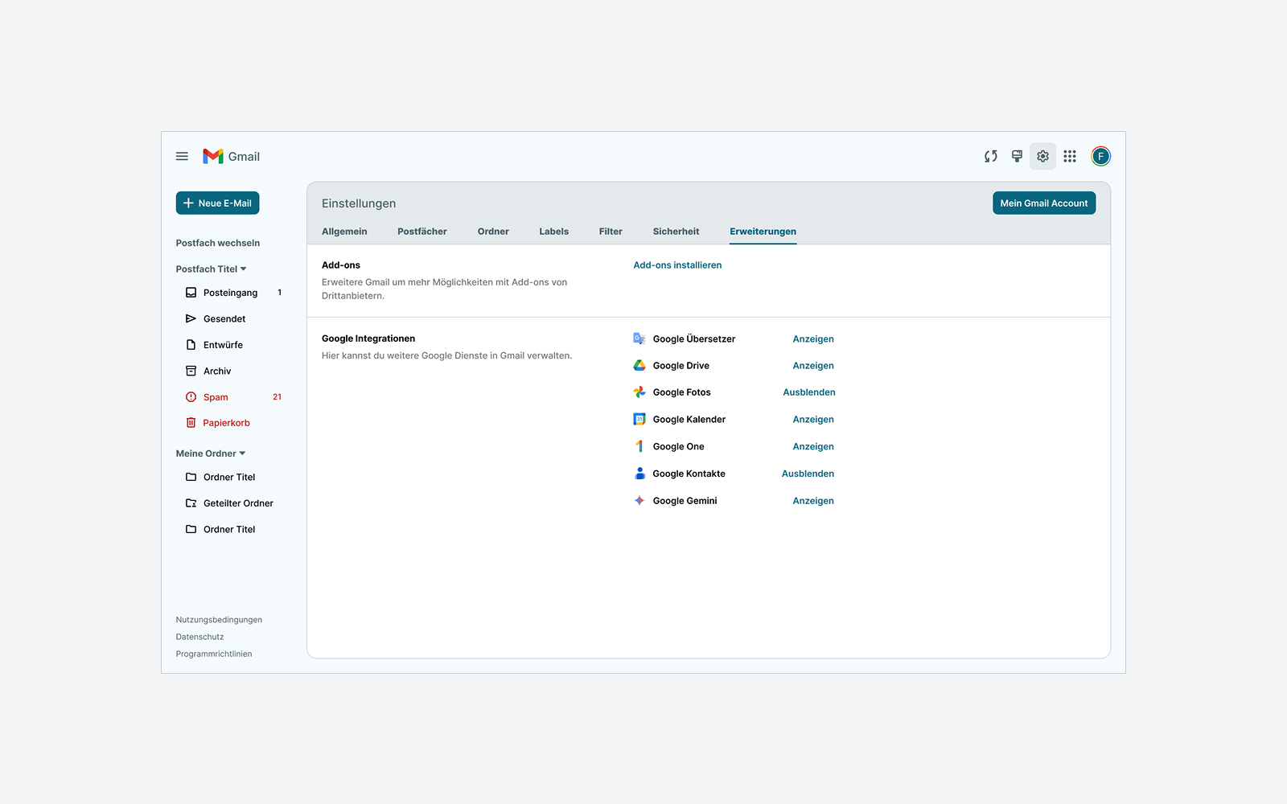
Task: Switch to the Ordner tab
Action: 493,232
